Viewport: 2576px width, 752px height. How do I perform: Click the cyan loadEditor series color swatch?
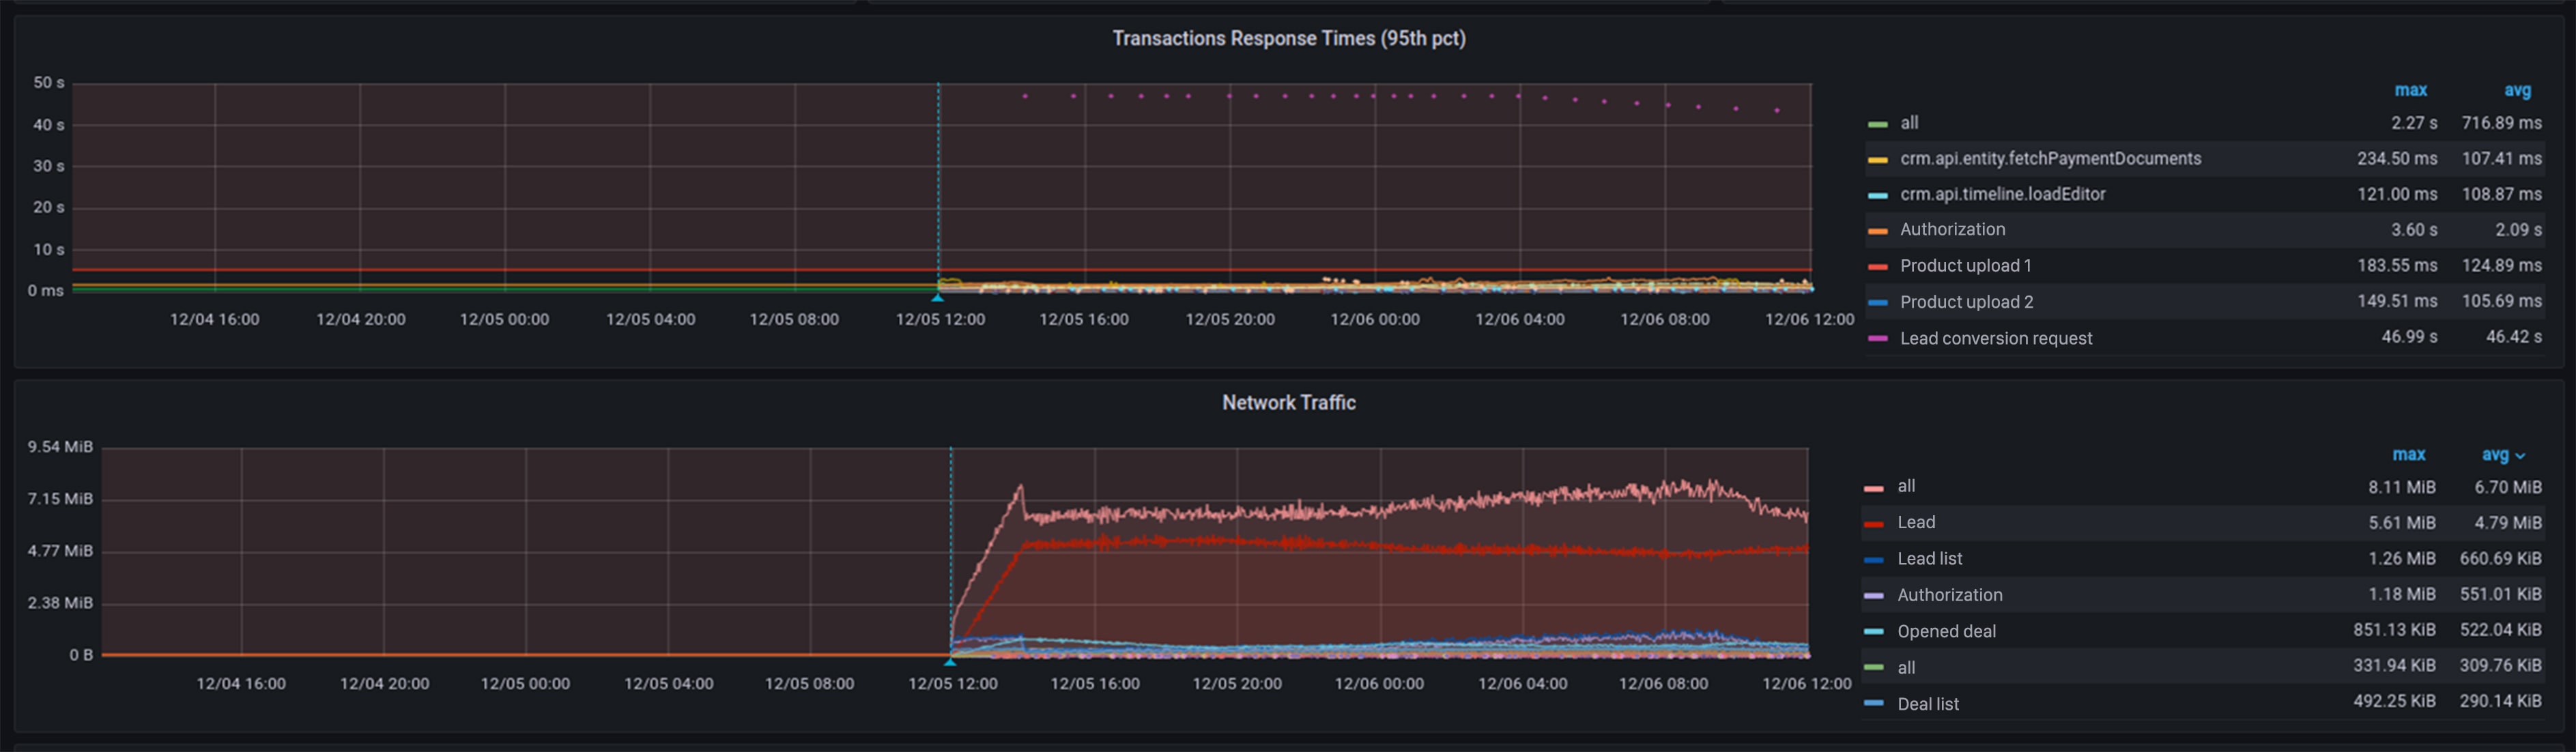click(x=1877, y=196)
